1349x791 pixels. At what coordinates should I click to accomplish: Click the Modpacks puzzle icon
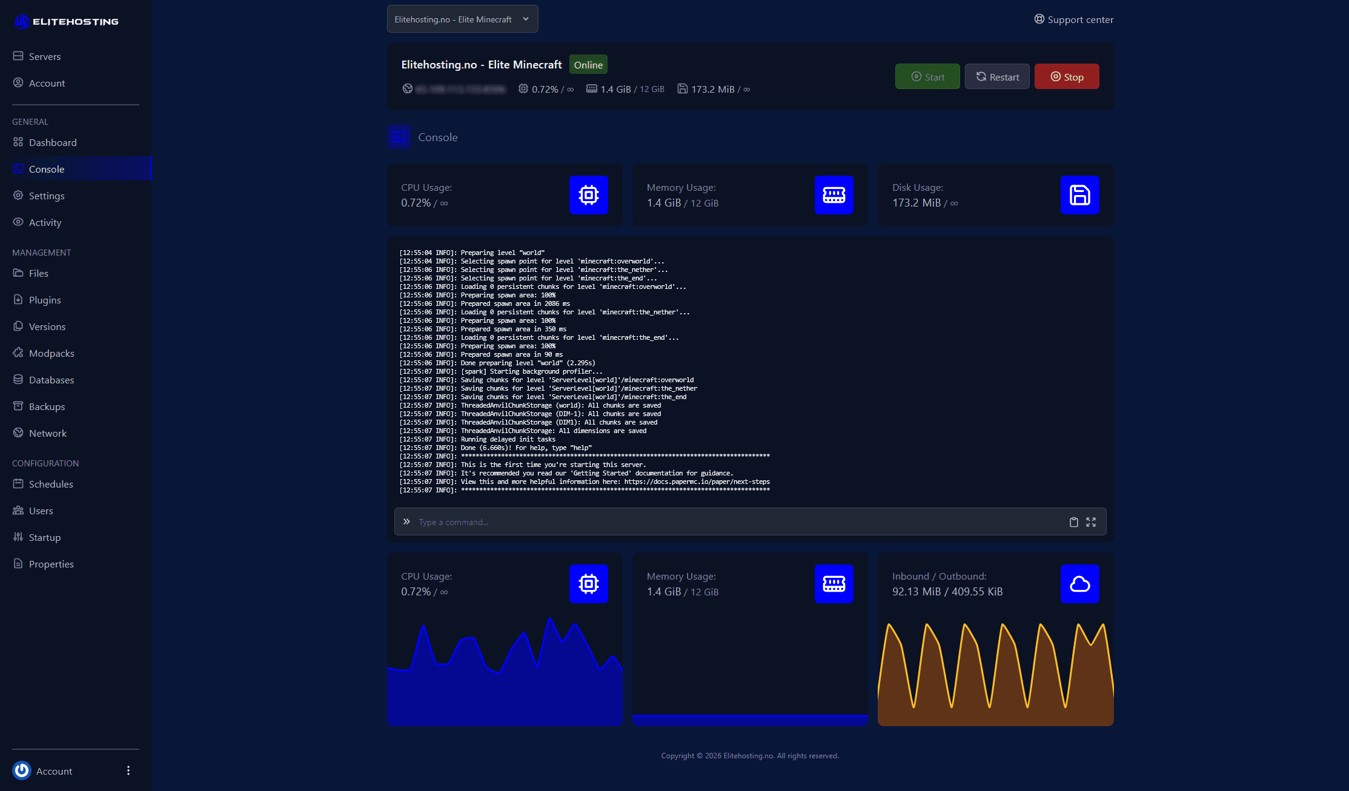pos(18,352)
